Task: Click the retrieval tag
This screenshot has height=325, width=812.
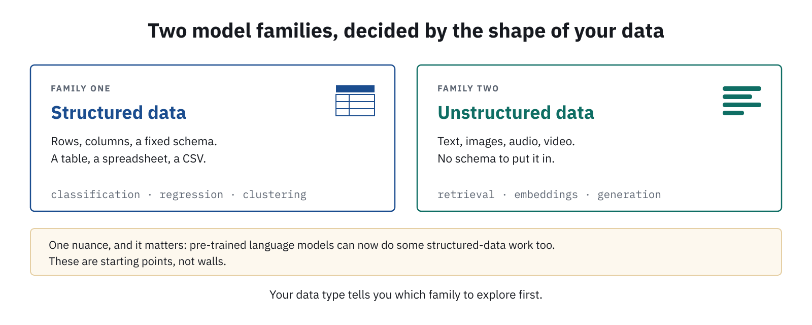Action: 466,194
